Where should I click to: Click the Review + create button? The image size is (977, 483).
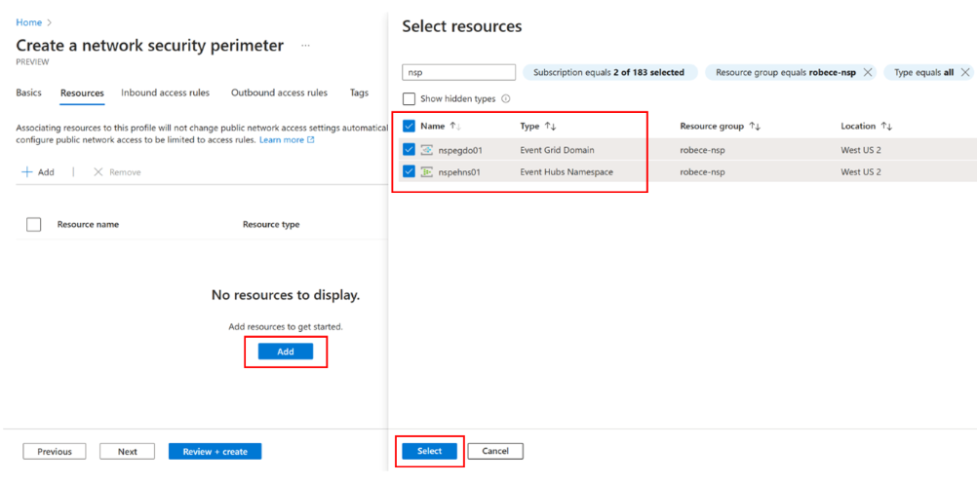pos(215,452)
